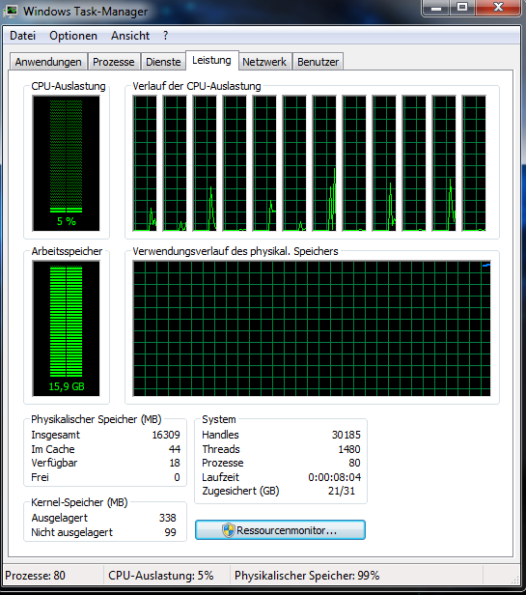Switch to the Prozesse tab

coord(114,62)
